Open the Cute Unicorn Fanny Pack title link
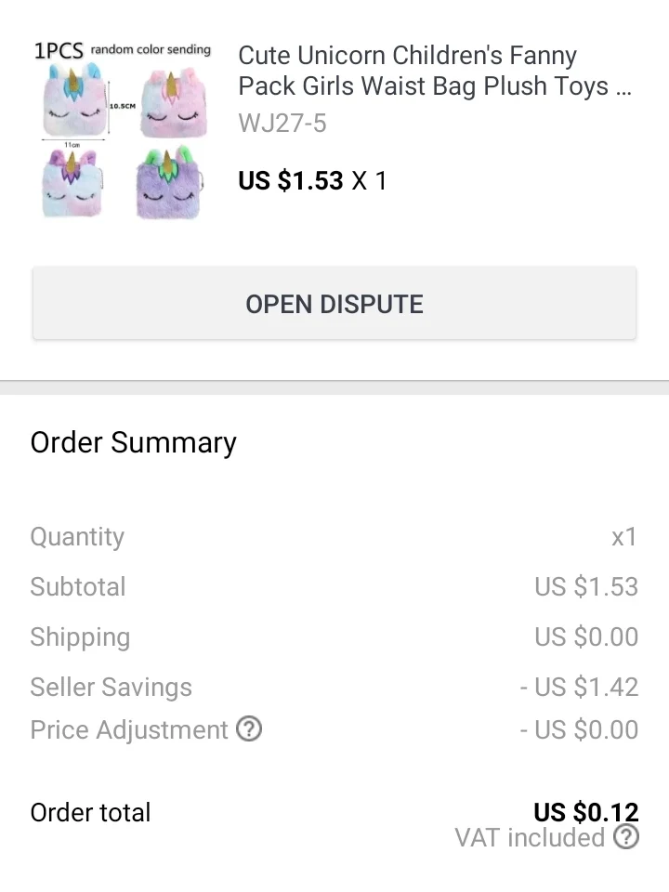669x892 pixels. [x=436, y=71]
